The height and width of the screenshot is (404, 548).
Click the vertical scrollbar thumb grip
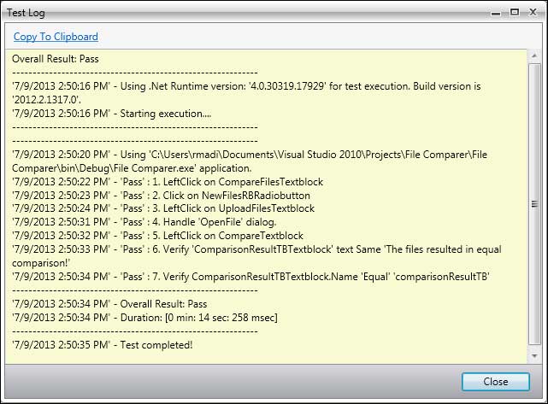tap(533, 204)
